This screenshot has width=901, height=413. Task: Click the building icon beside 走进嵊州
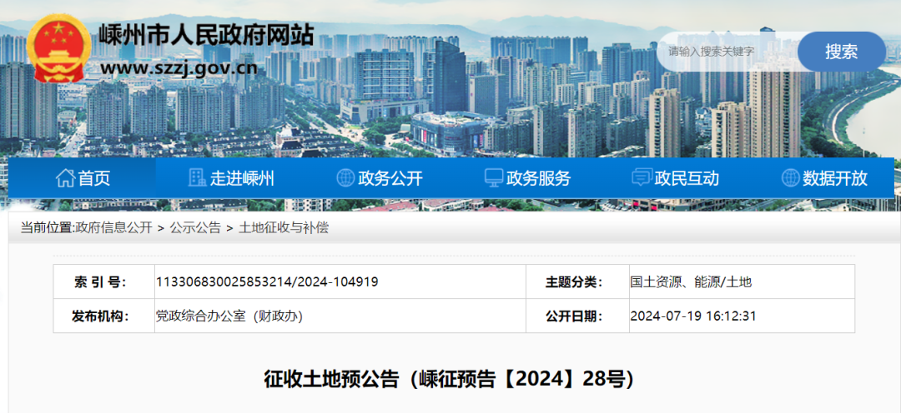197,178
